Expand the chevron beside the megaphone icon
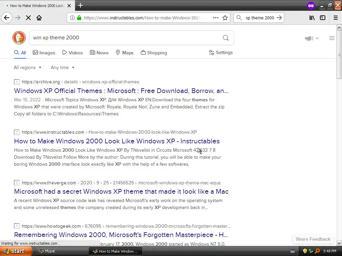This screenshot has width=342, height=256. point(317,38)
